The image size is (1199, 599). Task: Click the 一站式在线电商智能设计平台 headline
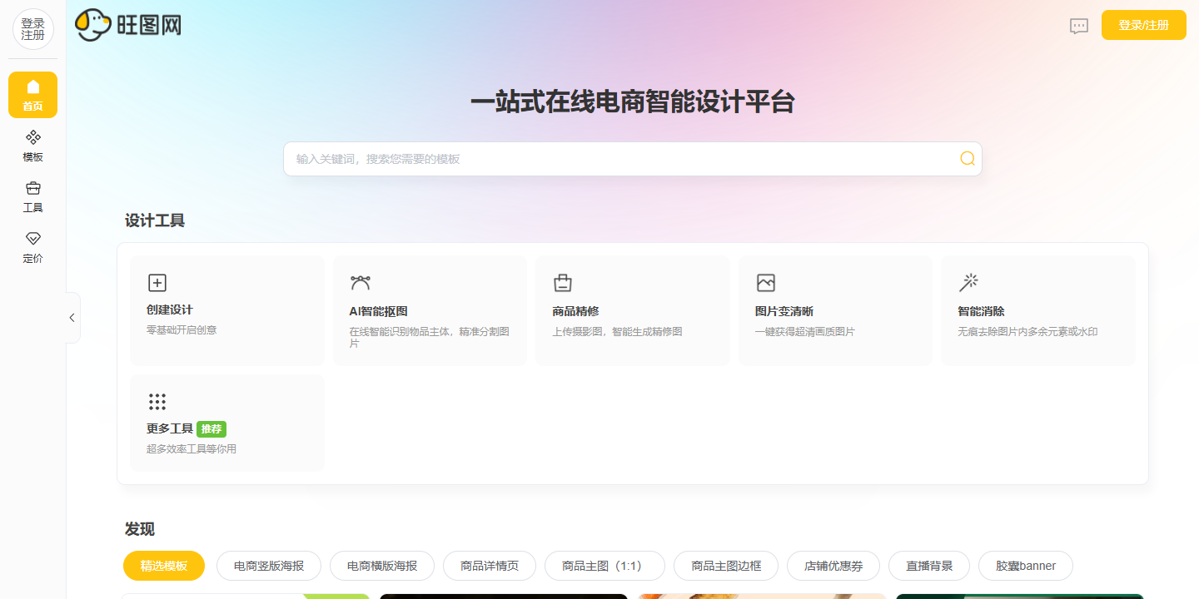[633, 101]
